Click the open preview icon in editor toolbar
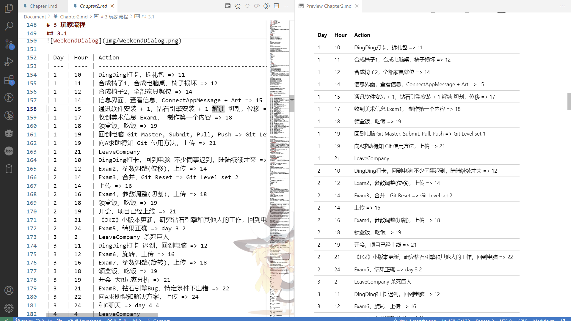Image resolution: width=571 pixels, height=321 pixels. coord(228,6)
